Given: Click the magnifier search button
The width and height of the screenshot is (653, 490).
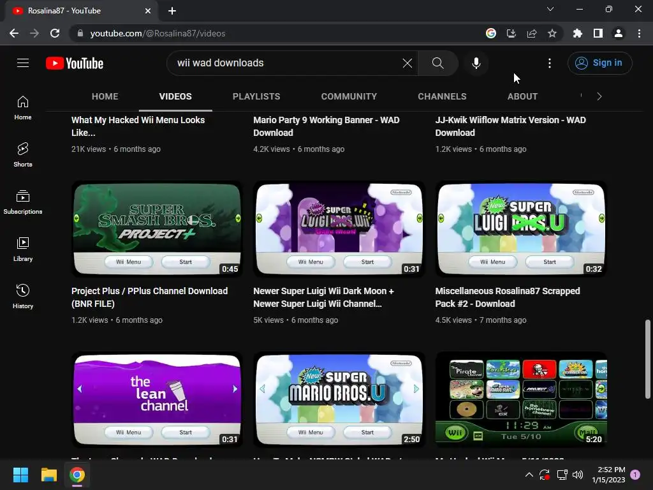Looking at the screenshot, I should pos(437,63).
